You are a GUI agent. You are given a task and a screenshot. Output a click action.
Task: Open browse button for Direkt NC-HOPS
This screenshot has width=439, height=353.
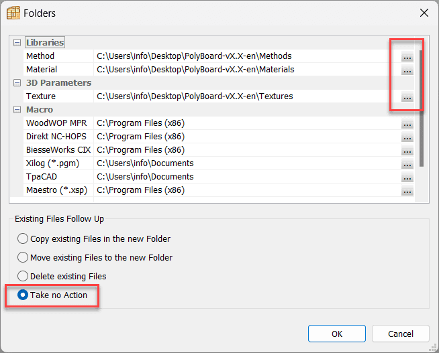click(407, 137)
